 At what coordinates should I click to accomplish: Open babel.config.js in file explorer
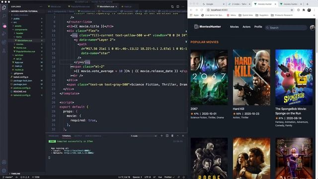pos(21,77)
